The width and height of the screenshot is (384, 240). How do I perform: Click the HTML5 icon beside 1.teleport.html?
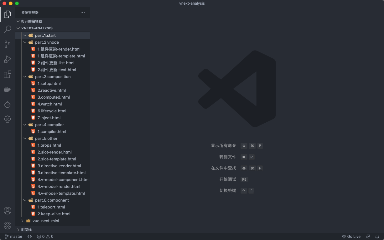coord(33,207)
